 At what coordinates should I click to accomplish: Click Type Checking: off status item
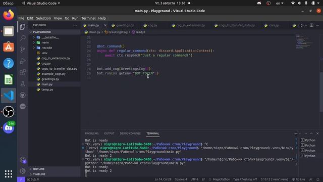pyautogui.click(x=245, y=179)
